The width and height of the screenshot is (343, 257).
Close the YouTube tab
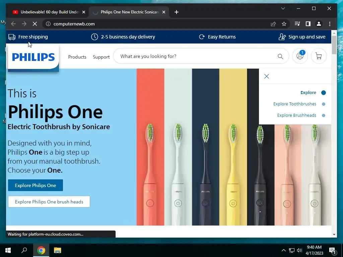(x=83, y=12)
